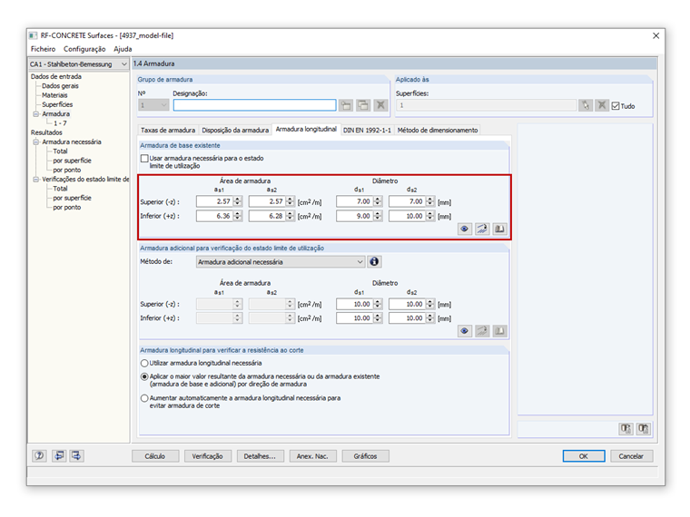Collapse Verificações do estado limite node
The width and height of the screenshot is (690, 517).
(x=36, y=180)
